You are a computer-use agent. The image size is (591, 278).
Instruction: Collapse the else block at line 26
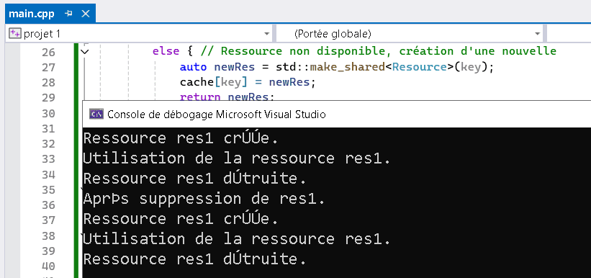tap(86, 51)
